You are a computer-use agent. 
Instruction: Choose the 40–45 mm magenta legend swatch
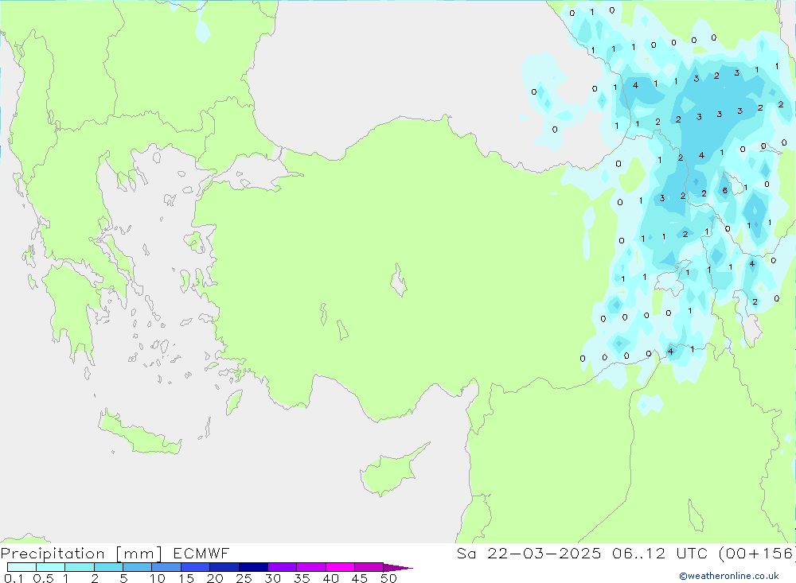click(x=340, y=567)
